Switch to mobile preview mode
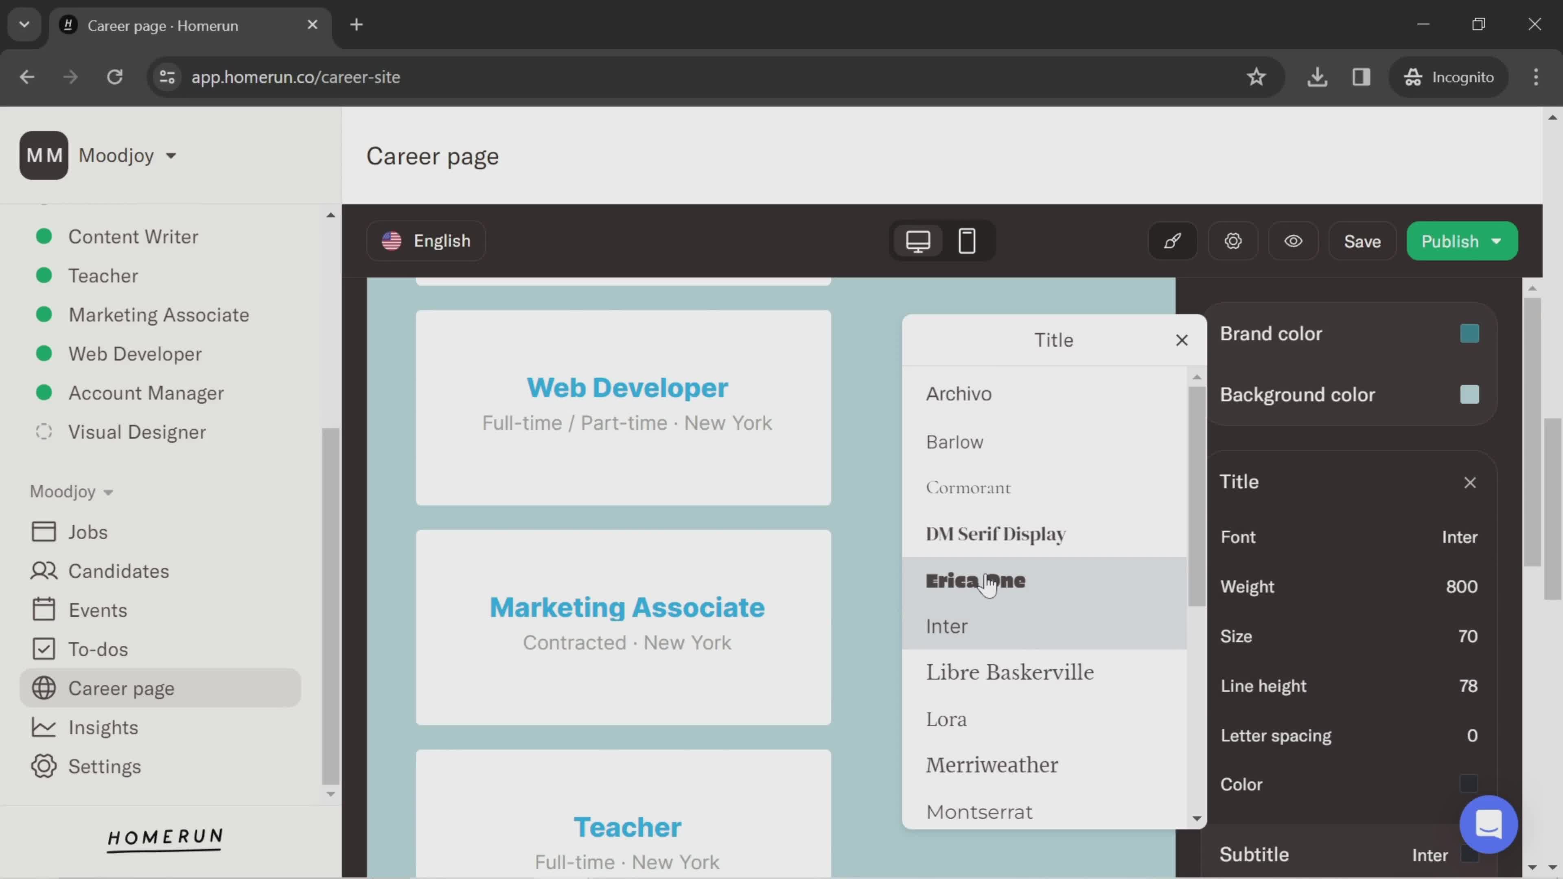Screen dimensions: 1563x879 (967, 241)
